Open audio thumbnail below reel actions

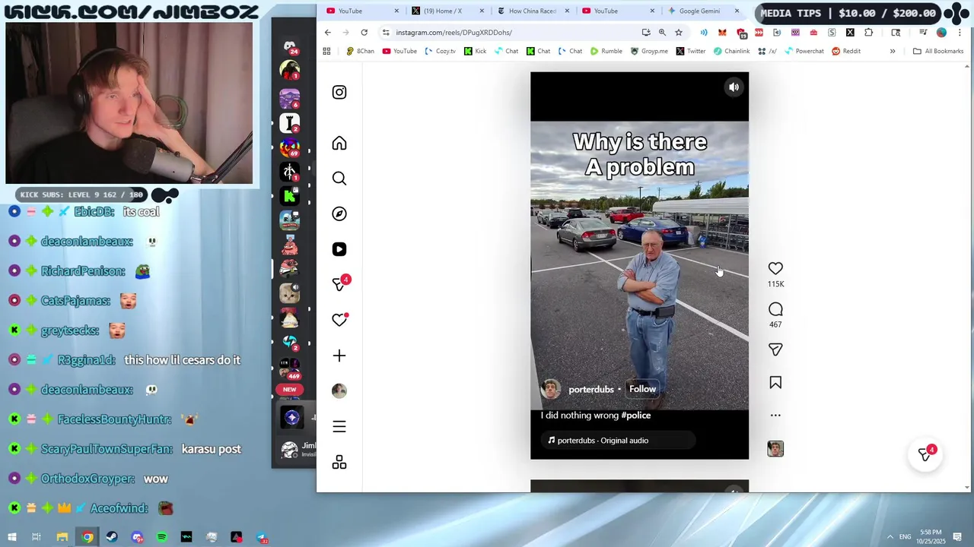pos(775,449)
